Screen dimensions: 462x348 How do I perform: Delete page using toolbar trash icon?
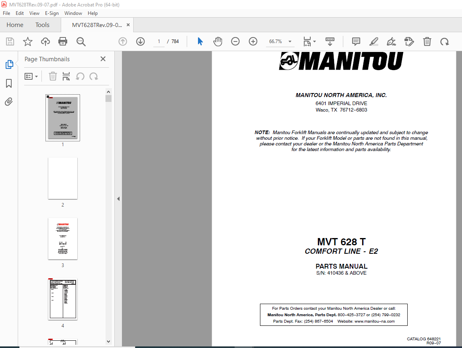coord(427,41)
